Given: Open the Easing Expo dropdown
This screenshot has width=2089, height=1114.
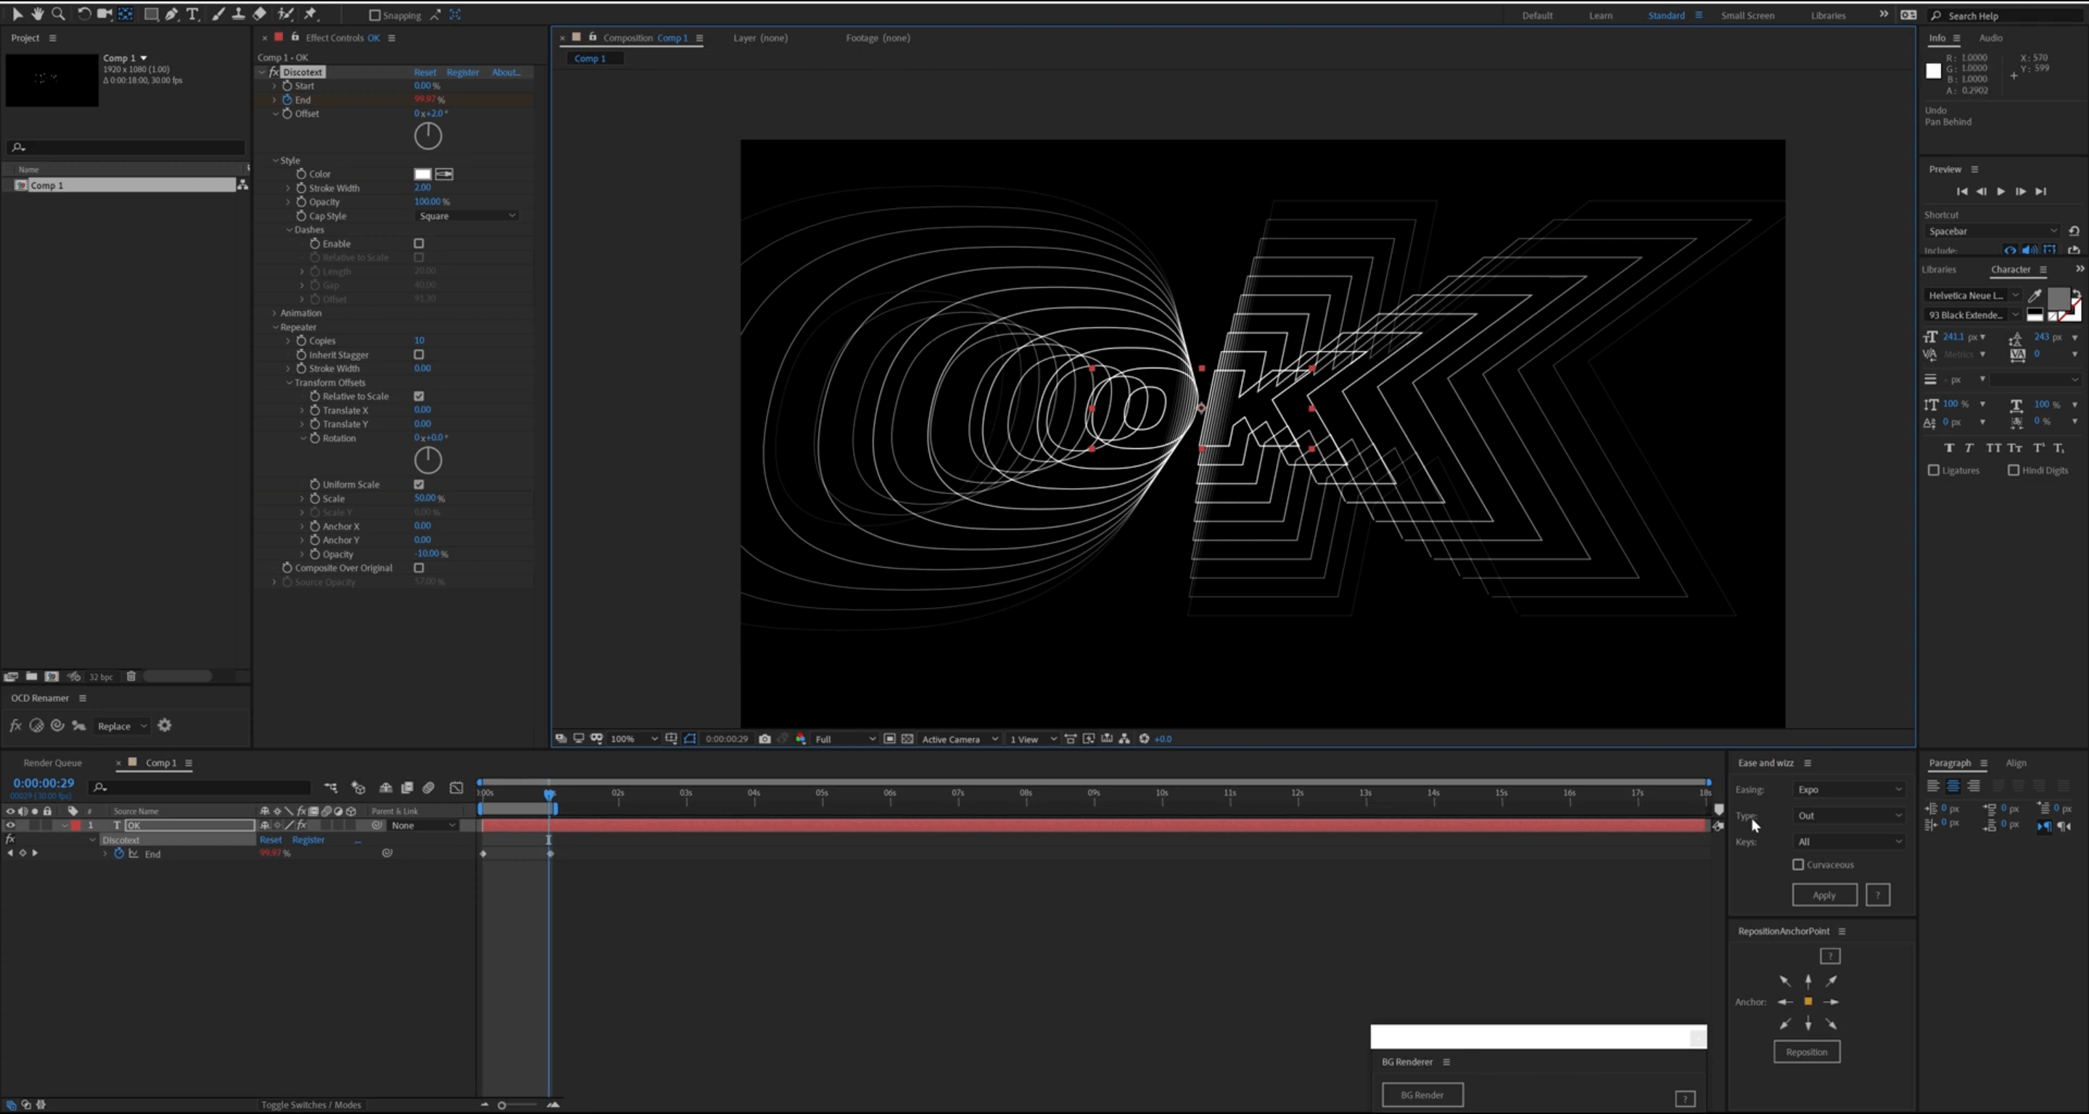Looking at the screenshot, I should click(x=1848, y=790).
